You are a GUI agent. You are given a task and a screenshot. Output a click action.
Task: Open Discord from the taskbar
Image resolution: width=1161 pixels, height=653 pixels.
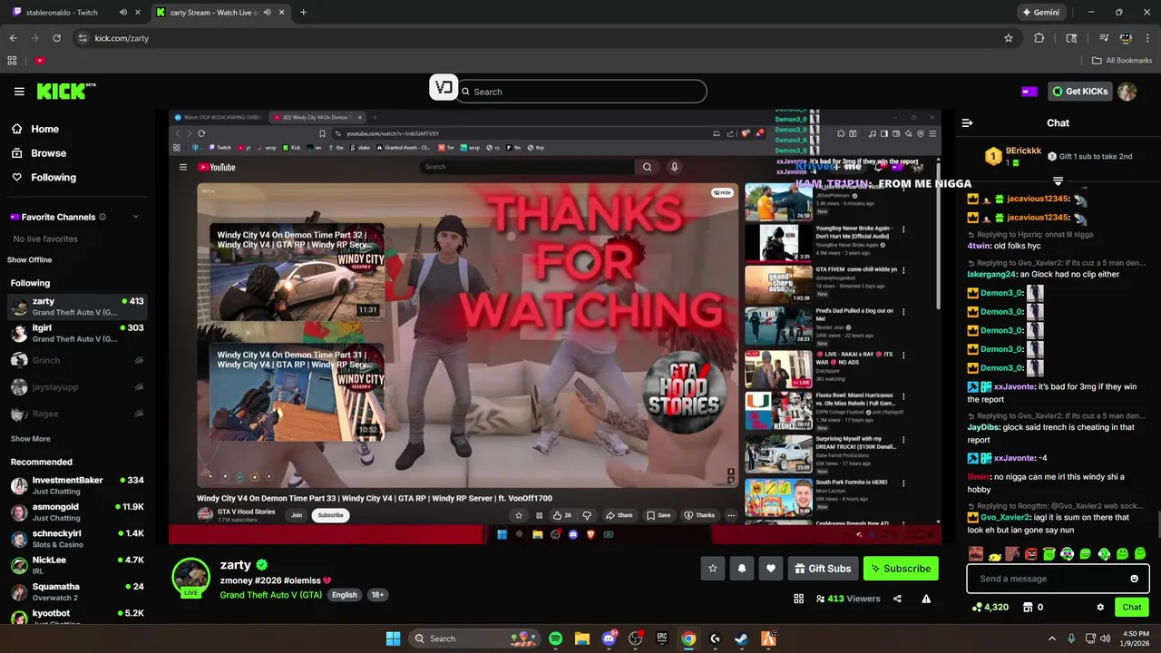click(609, 638)
